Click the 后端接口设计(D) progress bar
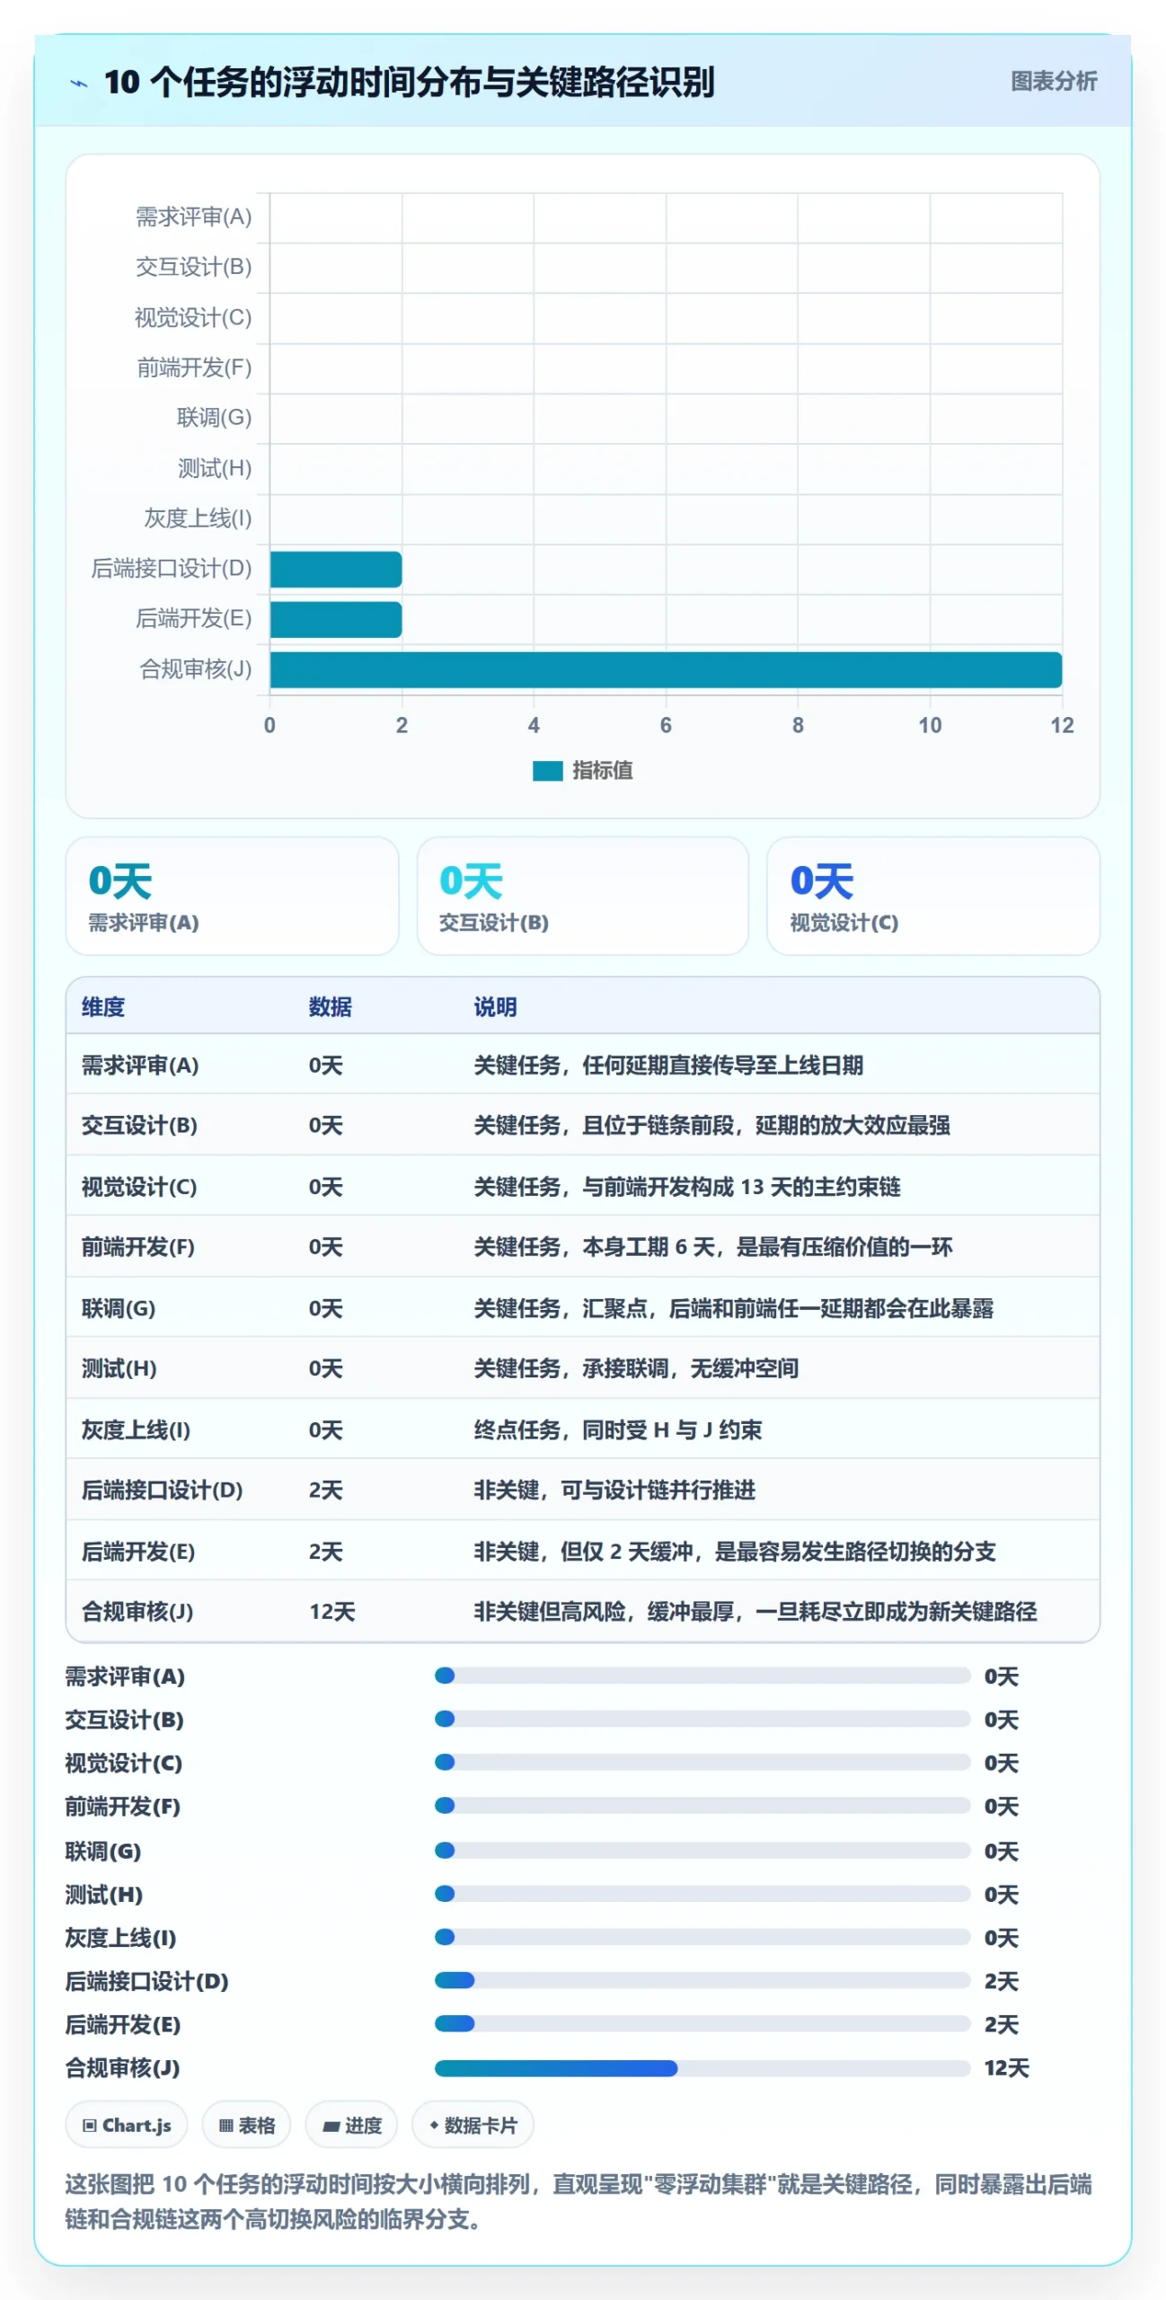 [x=702, y=1980]
